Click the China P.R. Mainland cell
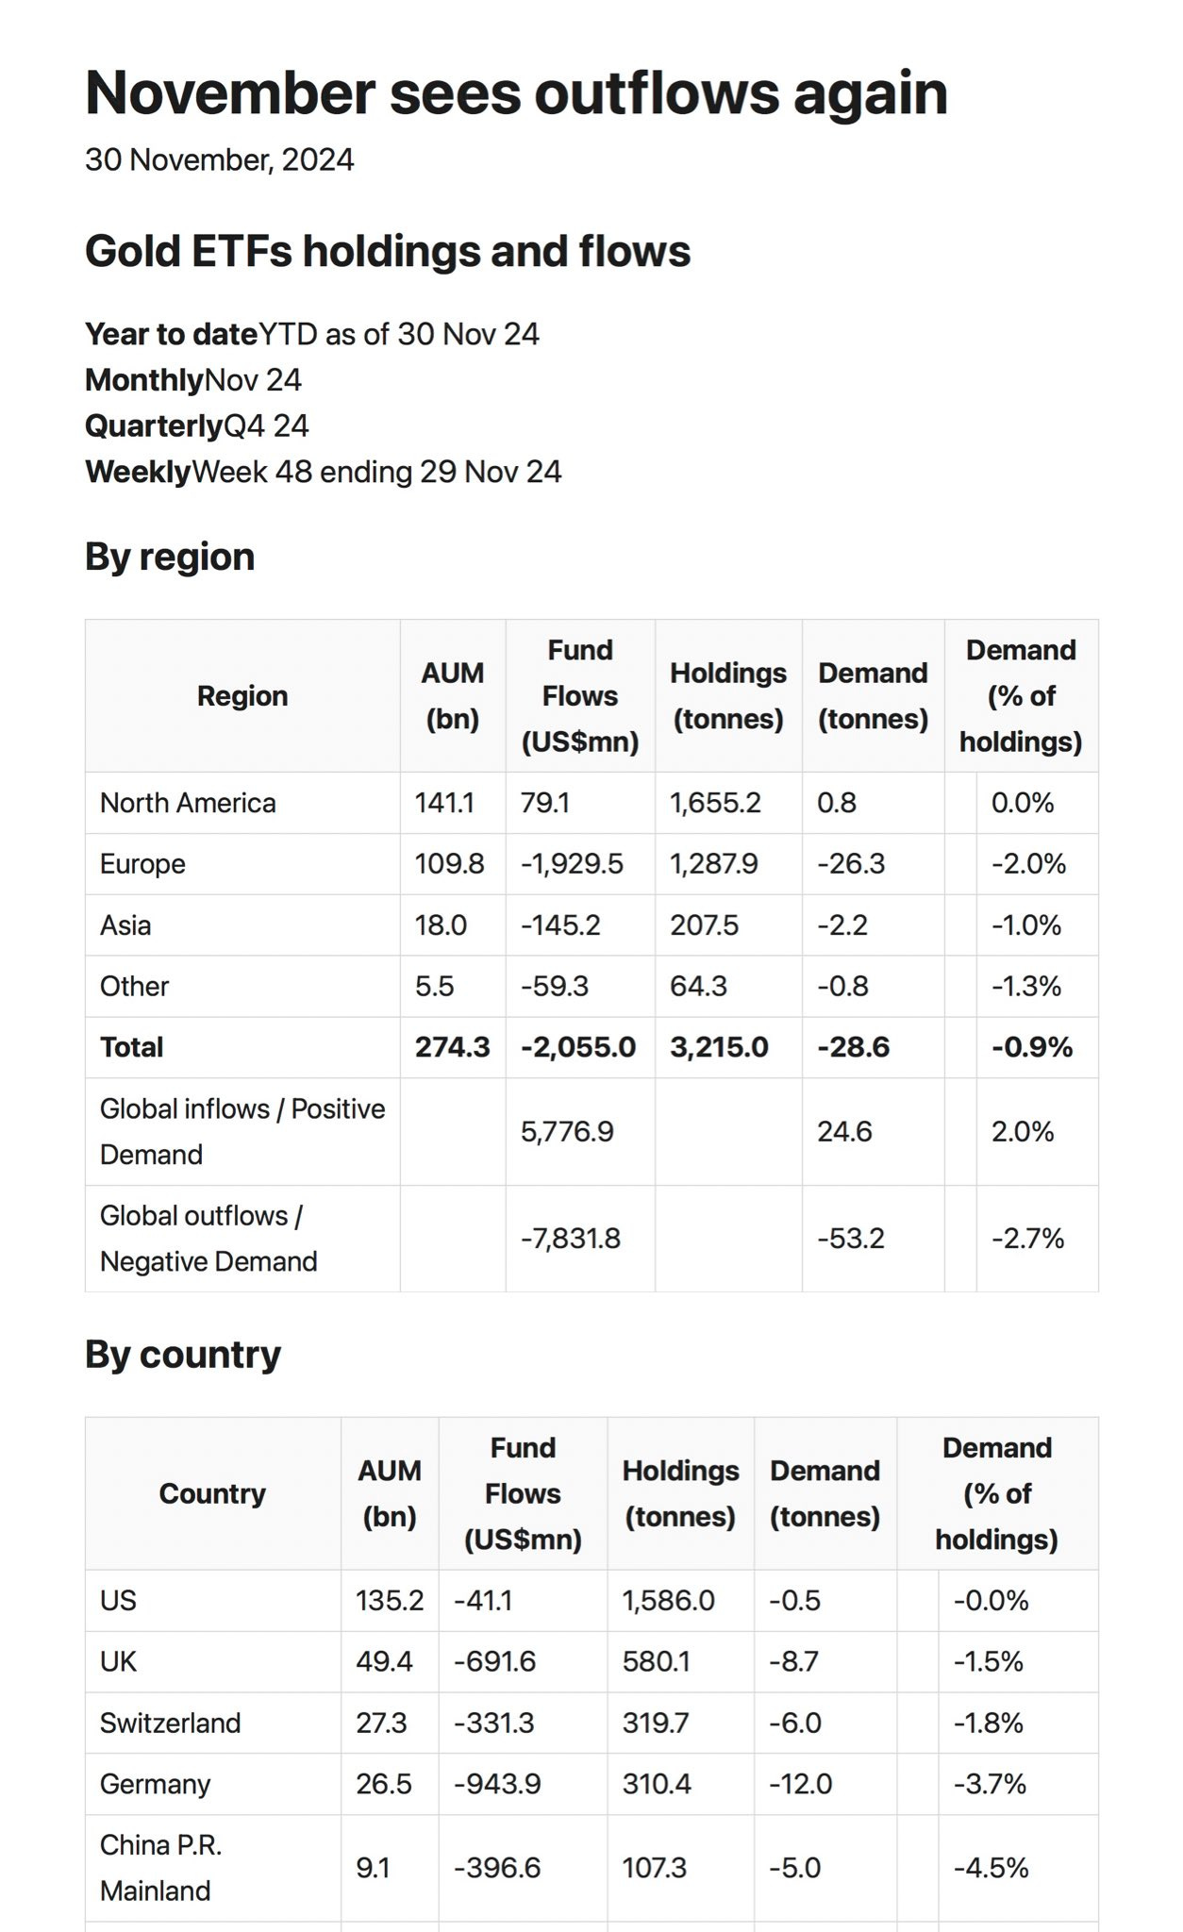Image resolution: width=1183 pixels, height=1932 pixels. click(160, 1868)
